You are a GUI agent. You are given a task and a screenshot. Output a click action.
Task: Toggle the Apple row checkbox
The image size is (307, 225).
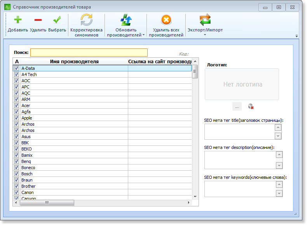pyautogui.click(x=16, y=118)
